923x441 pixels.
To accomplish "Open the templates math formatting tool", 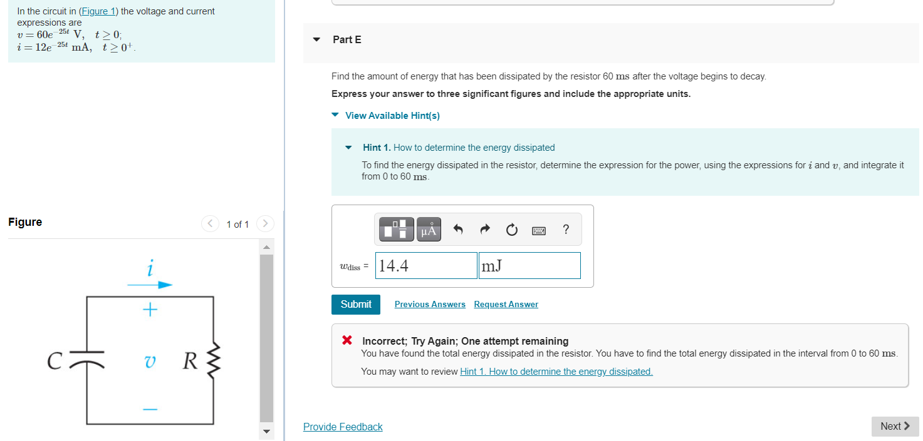I will (397, 230).
